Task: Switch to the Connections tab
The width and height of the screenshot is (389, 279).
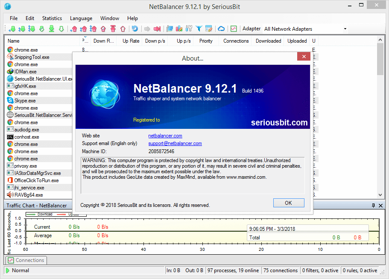Action: click(26, 260)
